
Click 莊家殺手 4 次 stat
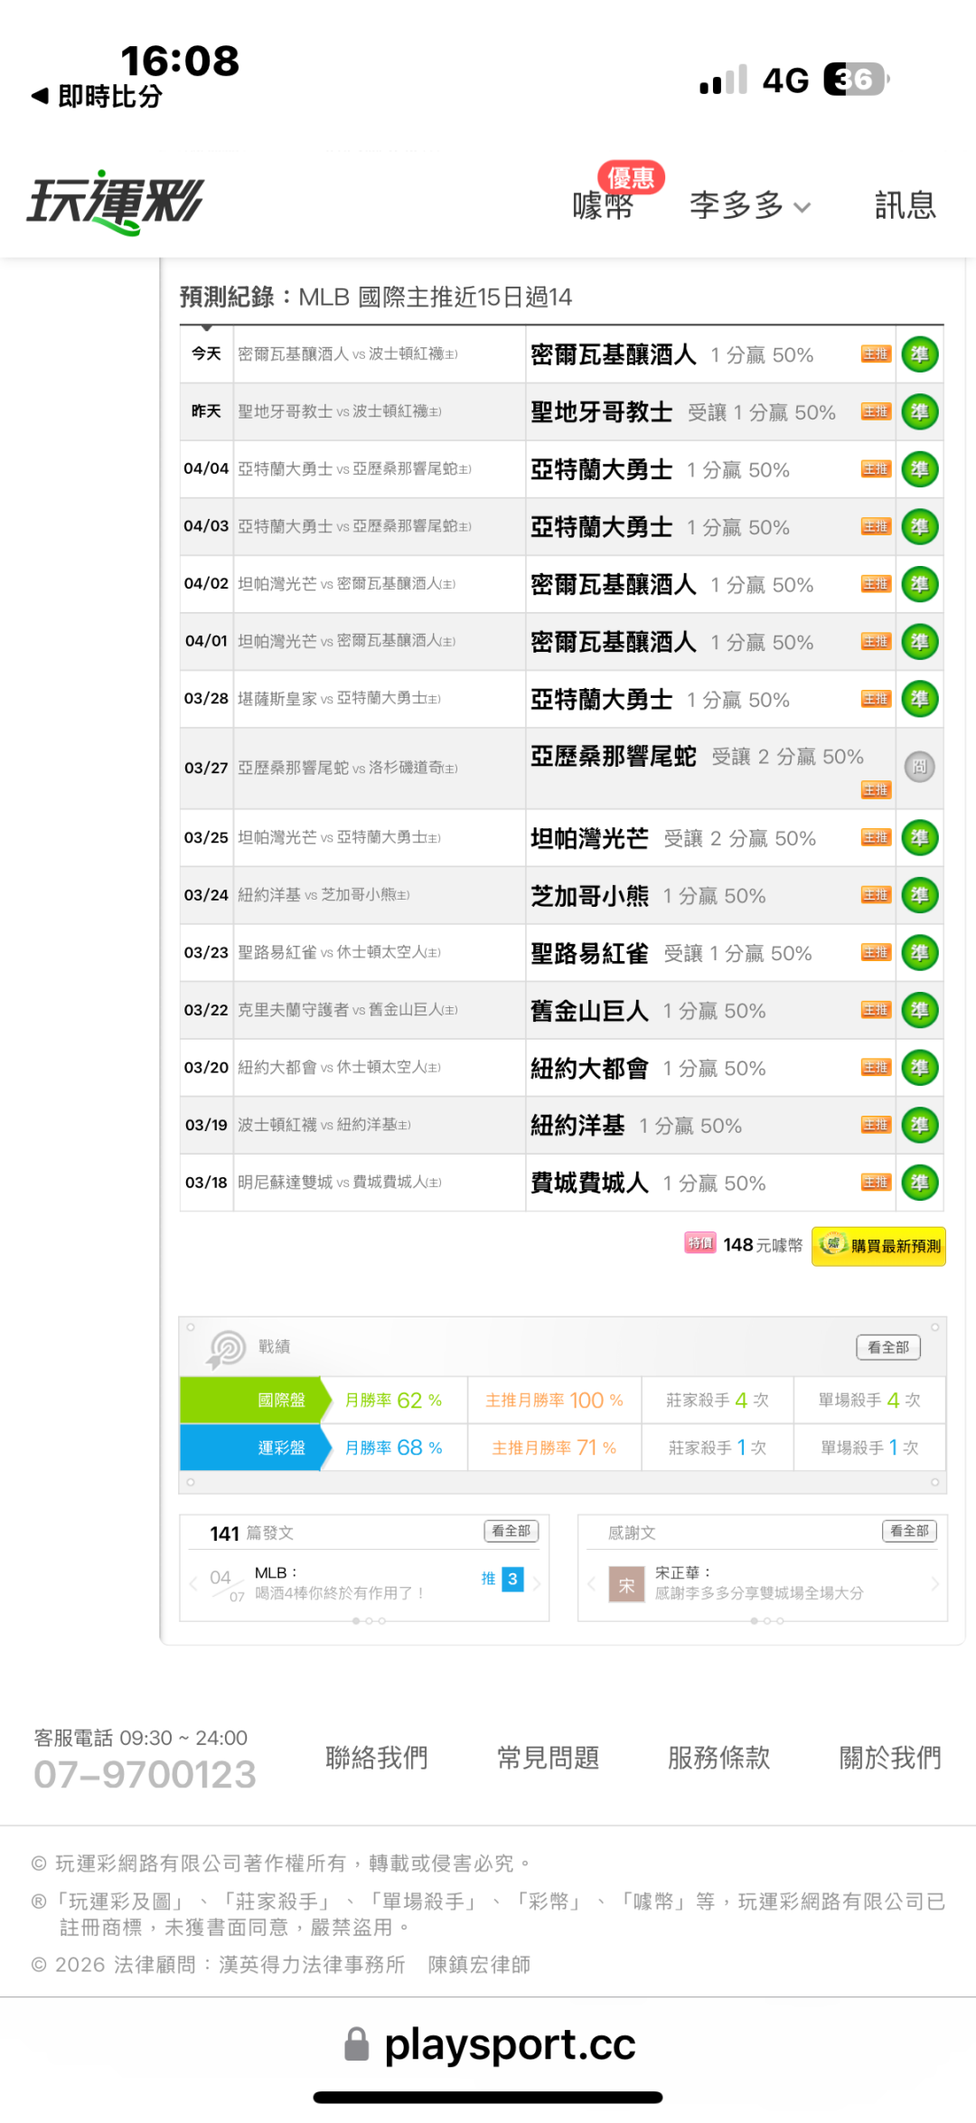coord(718,1401)
